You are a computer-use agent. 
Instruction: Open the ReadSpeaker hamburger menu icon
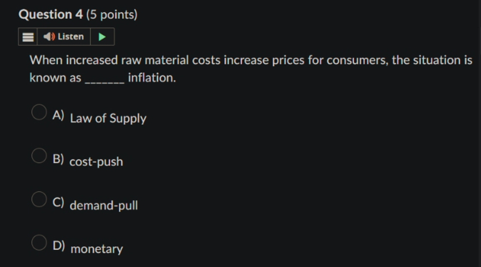point(28,37)
